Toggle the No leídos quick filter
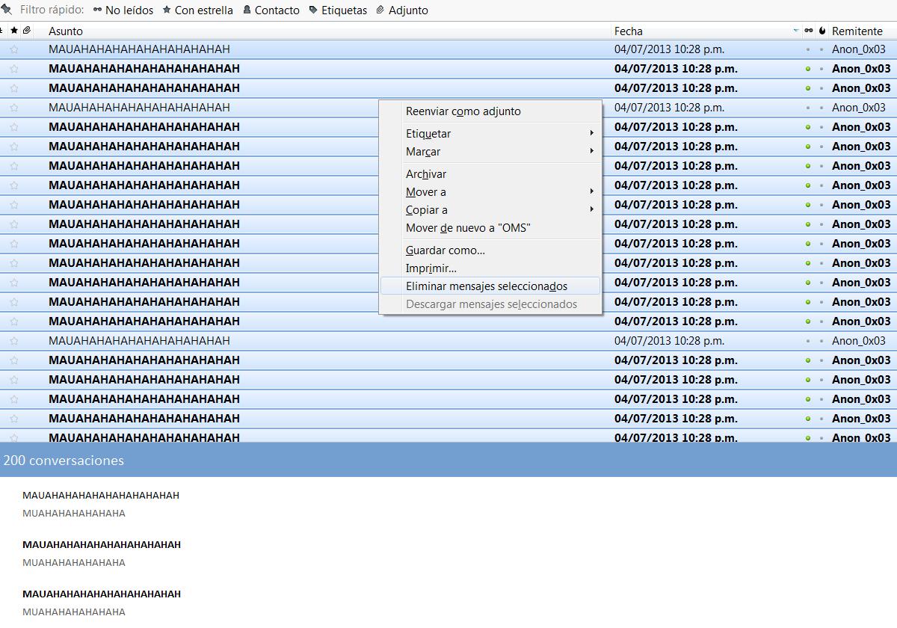 (123, 10)
